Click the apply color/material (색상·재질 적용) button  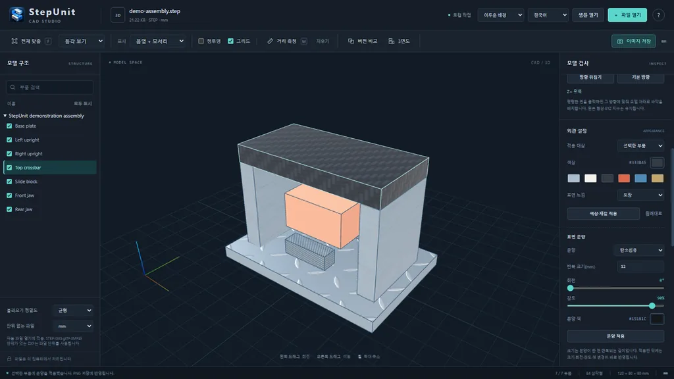(x=603, y=214)
